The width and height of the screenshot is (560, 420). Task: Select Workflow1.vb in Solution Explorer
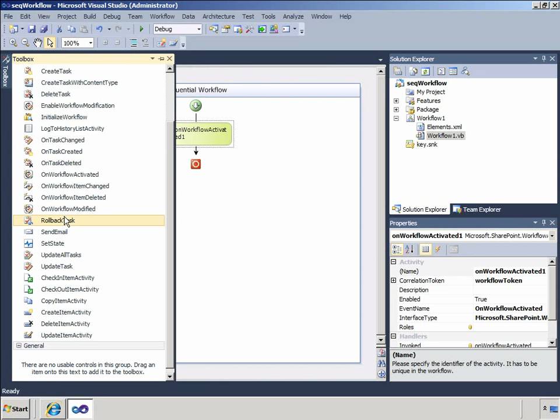(445, 136)
